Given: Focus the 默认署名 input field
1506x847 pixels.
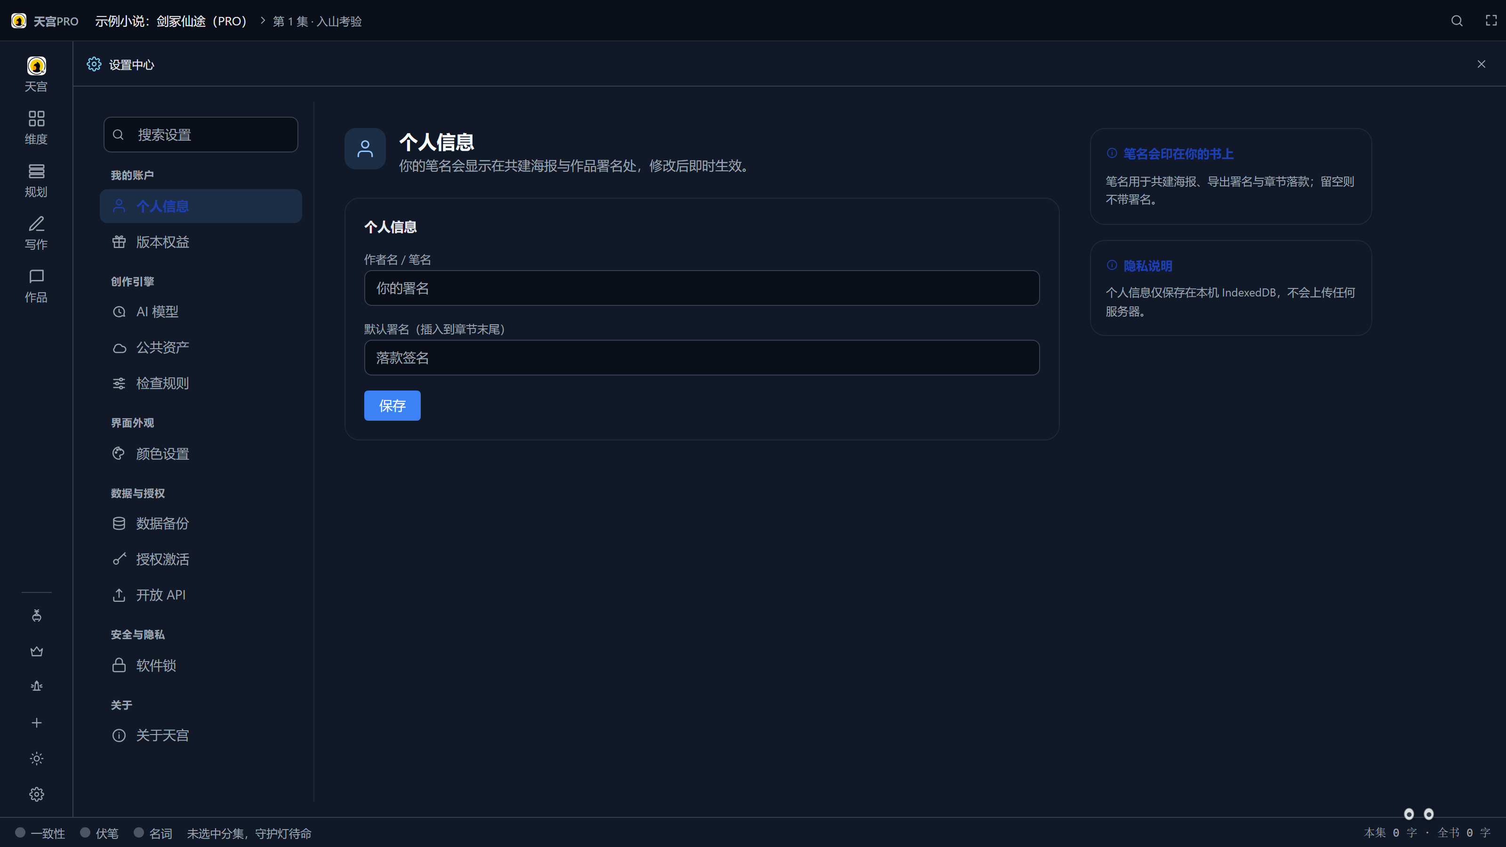Looking at the screenshot, I should point(702,357).
